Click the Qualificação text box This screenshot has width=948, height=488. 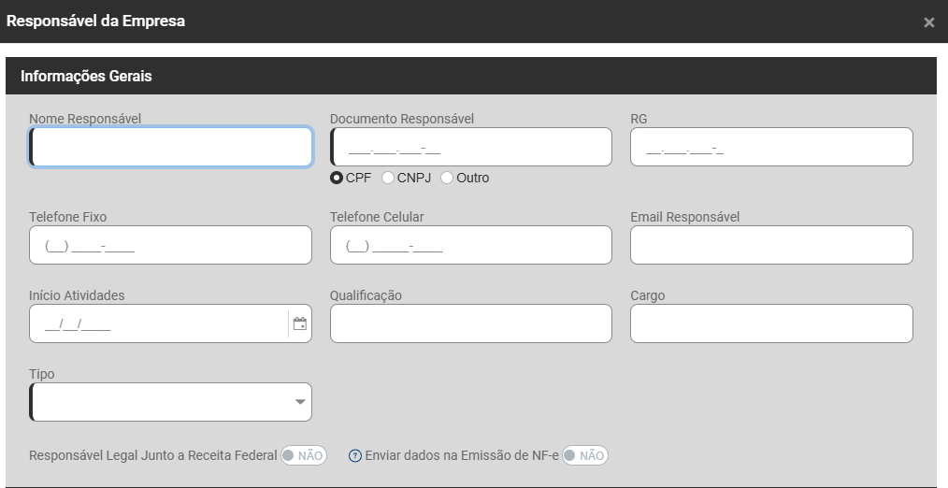[x=471, y=323]
